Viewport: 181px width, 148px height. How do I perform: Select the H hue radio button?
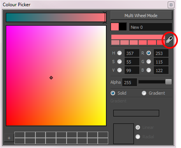(119, 53)
